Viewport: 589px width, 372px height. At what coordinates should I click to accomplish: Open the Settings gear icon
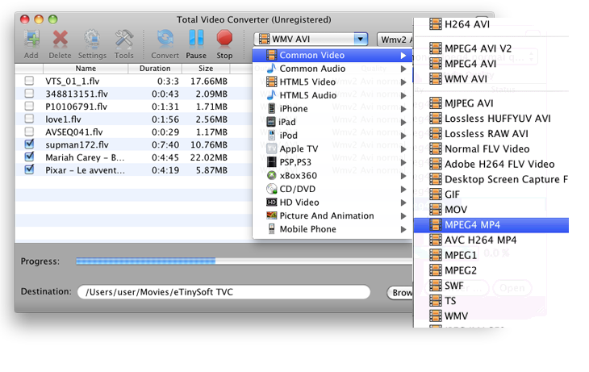pos(92,39)
